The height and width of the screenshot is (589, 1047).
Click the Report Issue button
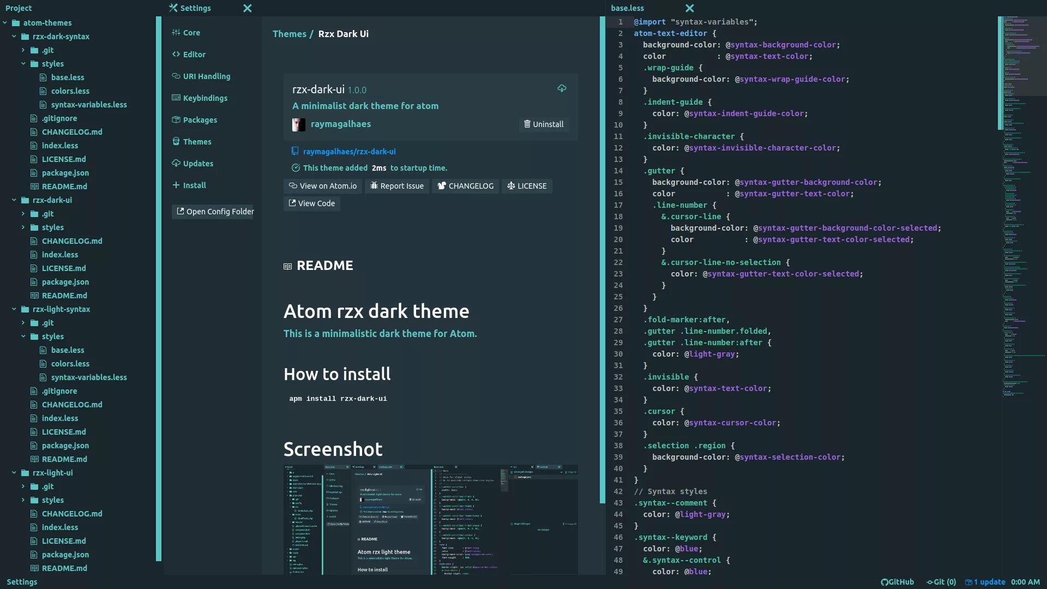click(397, 186)
